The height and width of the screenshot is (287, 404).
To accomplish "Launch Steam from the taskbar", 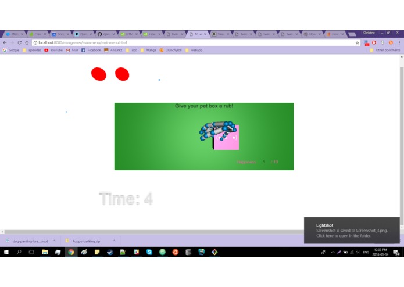I will (x=110, y=252).
